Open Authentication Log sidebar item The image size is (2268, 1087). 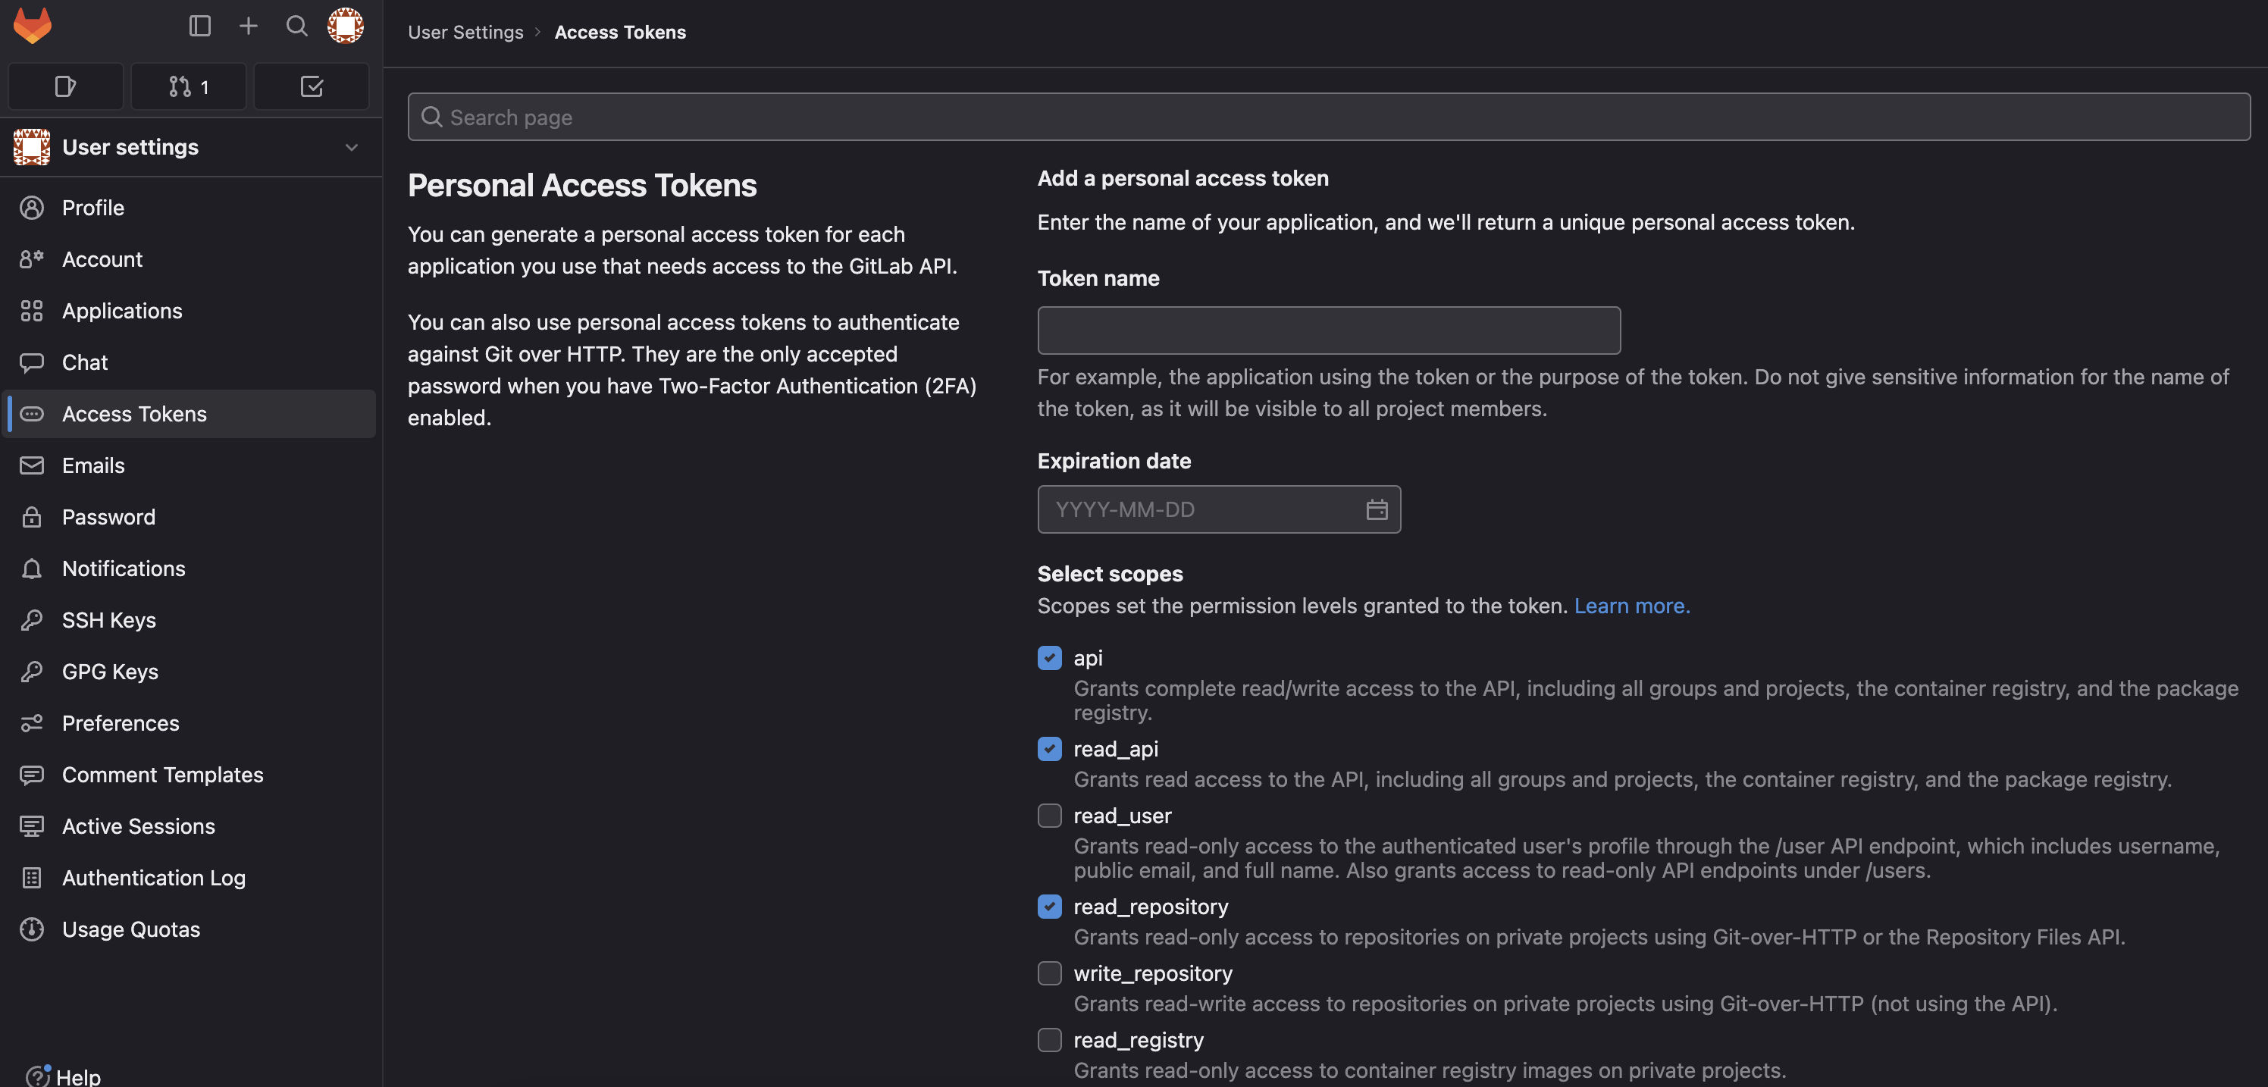pyautogui.click(x=190, y=878)
